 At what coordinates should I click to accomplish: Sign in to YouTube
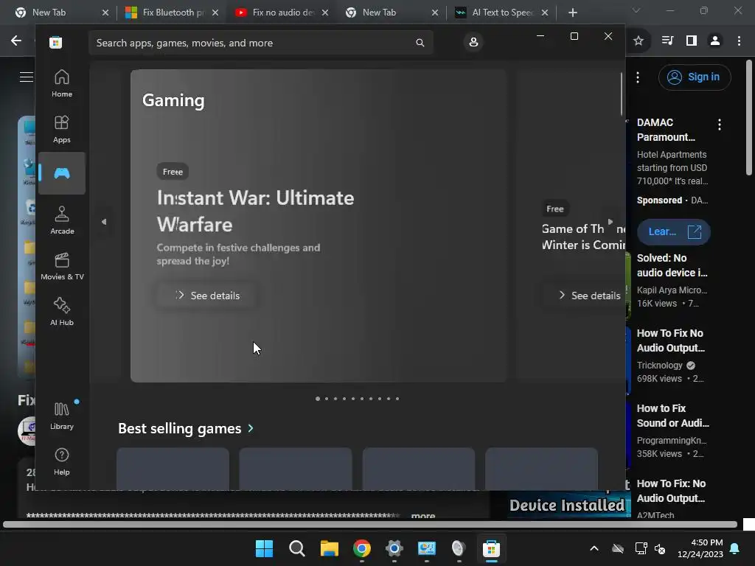point(695,77)
